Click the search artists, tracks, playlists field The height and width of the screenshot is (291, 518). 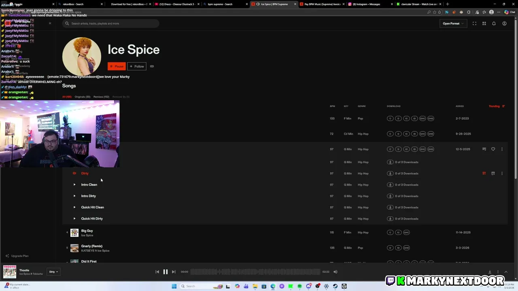click(x=111, y=23)
